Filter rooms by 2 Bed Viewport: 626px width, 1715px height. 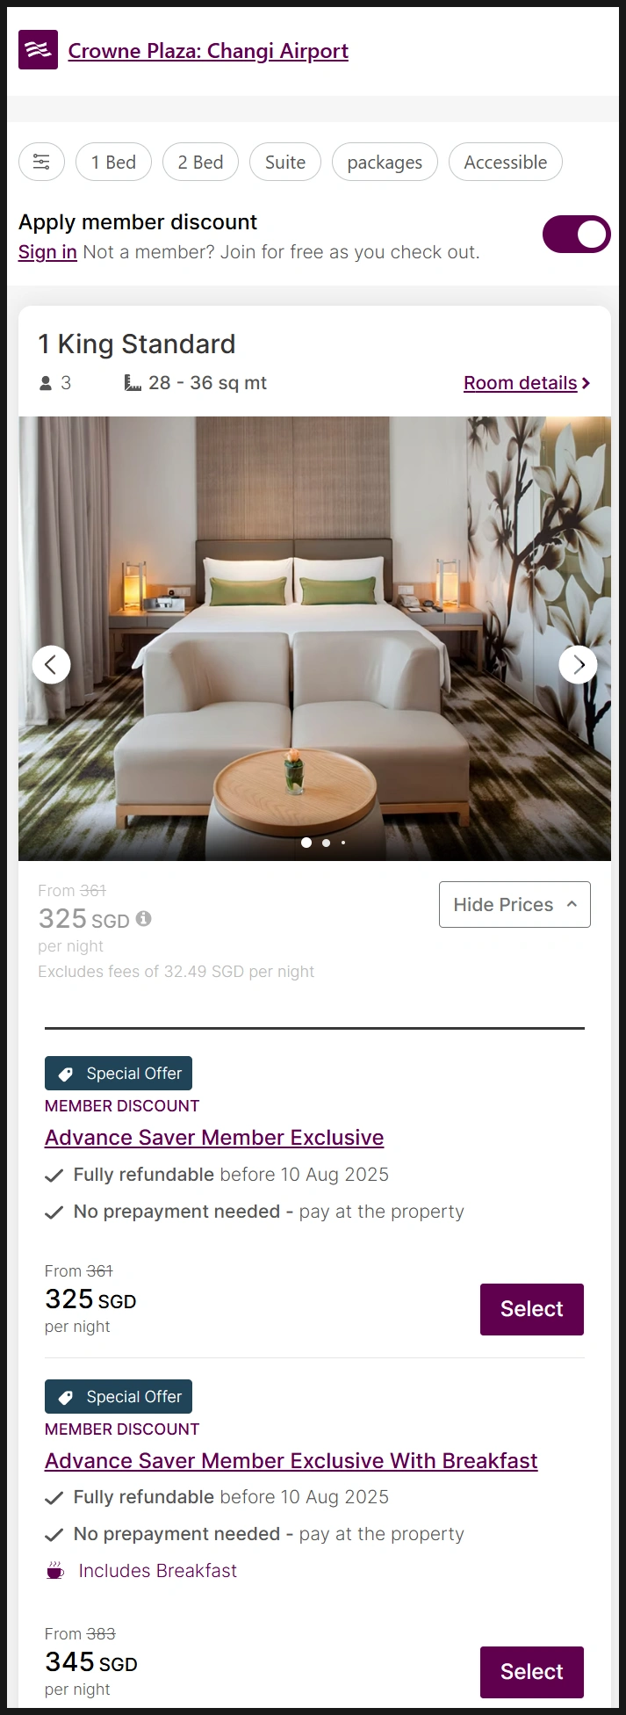[x=200, y=162]
